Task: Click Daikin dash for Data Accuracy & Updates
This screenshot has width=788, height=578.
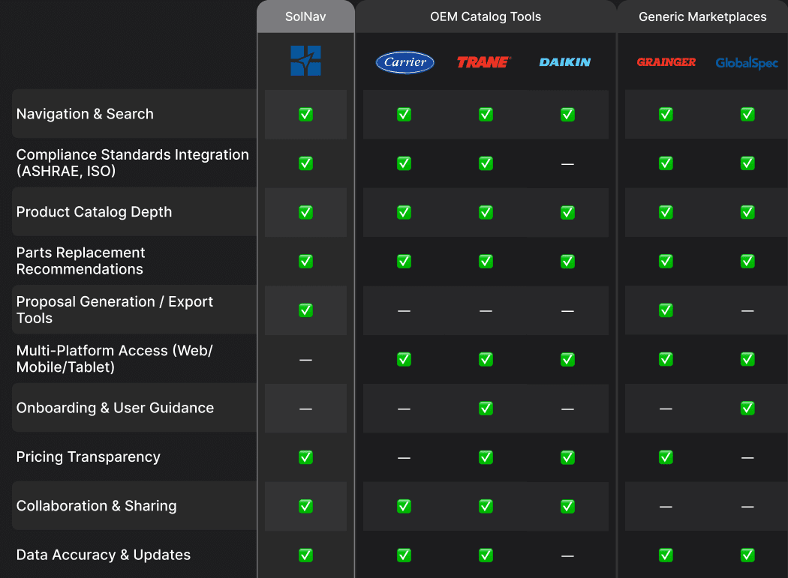Action: tap(567, 556)
